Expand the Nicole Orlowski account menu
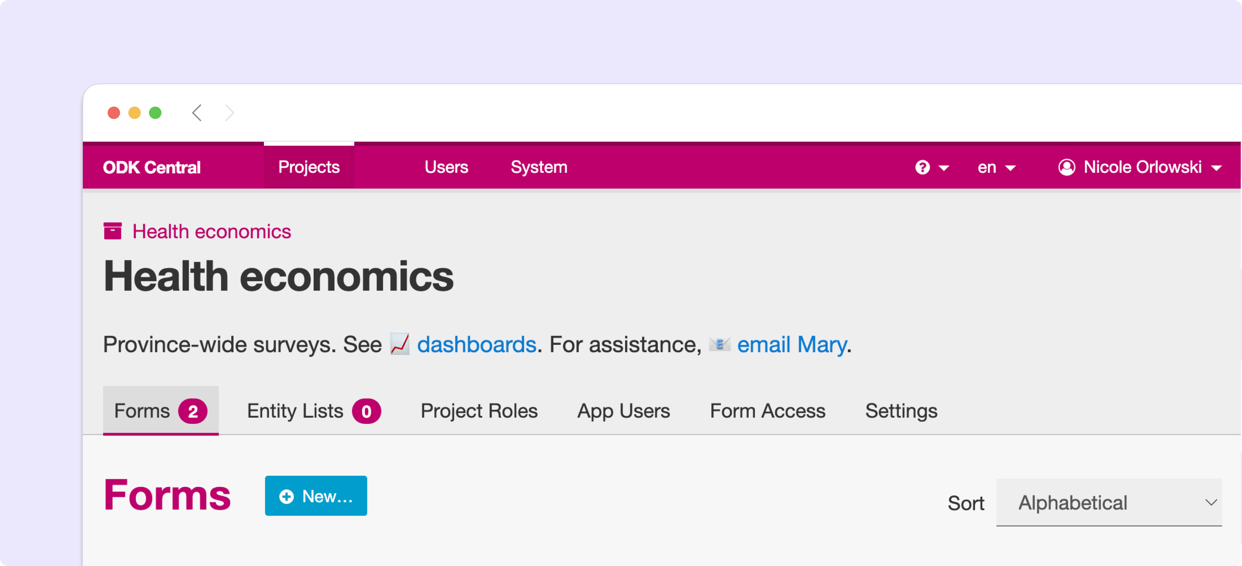Image resolution: width=1242 pixels, height=566 pixels. tap(1141, 167)
